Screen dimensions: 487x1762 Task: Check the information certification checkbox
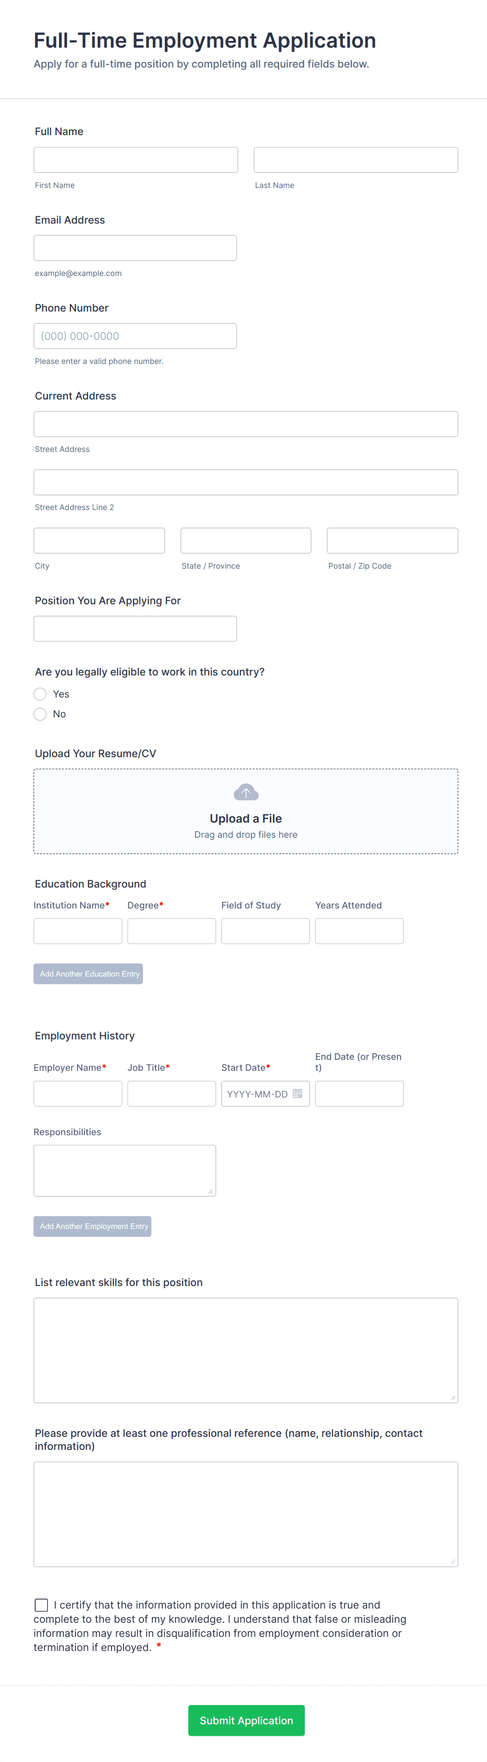tap(41, 1605)
